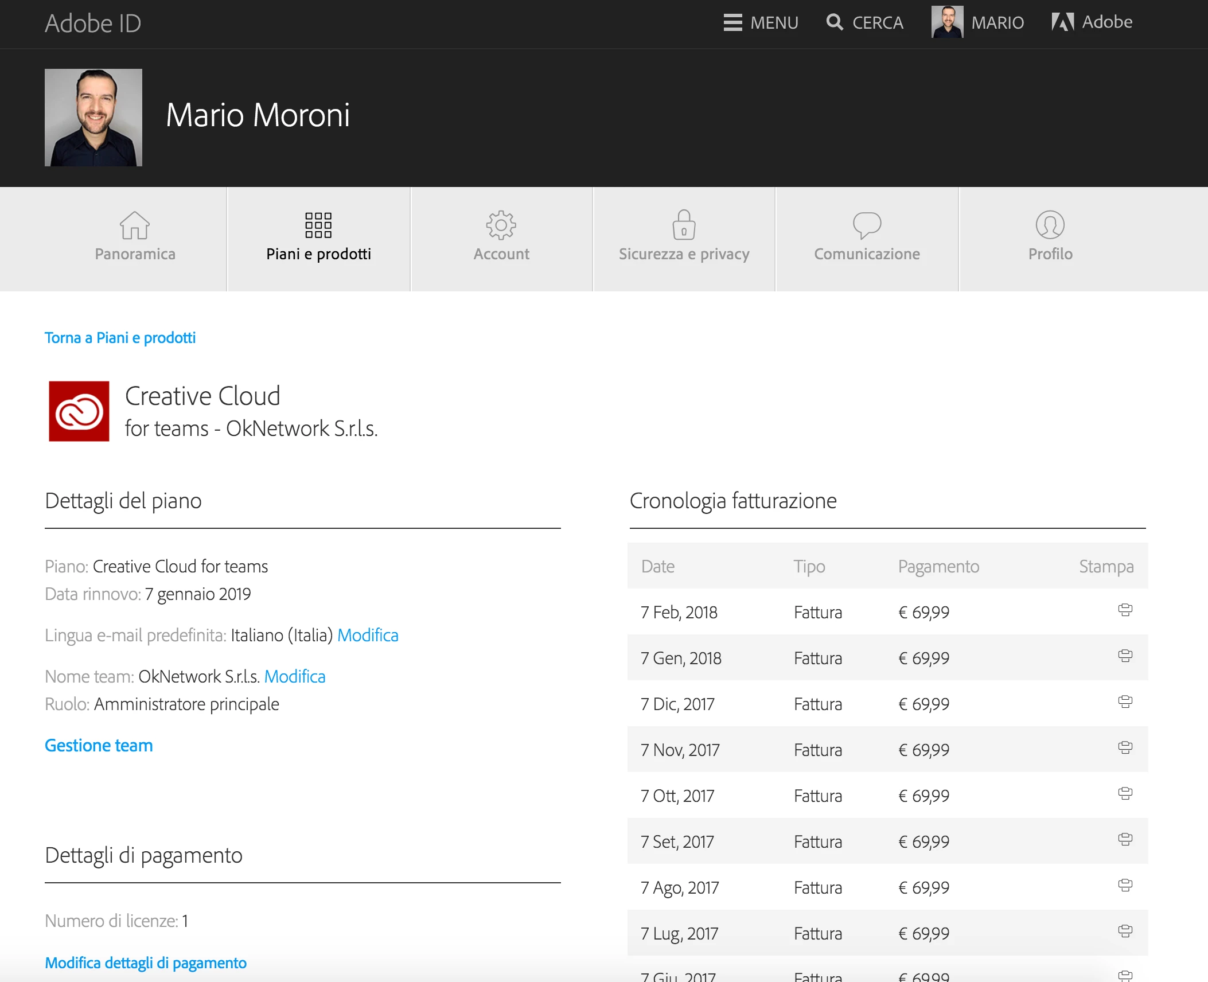The width and height of the screenshot is (1208, 982).
Task: Click Fattura in the 7 Feb, 2018 row
Action: (x=818, y=613)
